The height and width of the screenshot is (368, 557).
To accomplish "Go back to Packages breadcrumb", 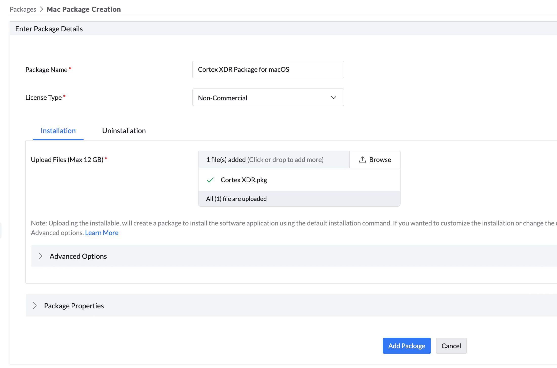I will point(23,9).
